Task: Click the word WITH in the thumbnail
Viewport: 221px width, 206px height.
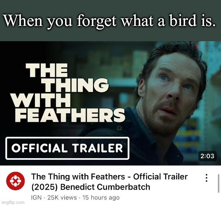Action: coord(41,100)
